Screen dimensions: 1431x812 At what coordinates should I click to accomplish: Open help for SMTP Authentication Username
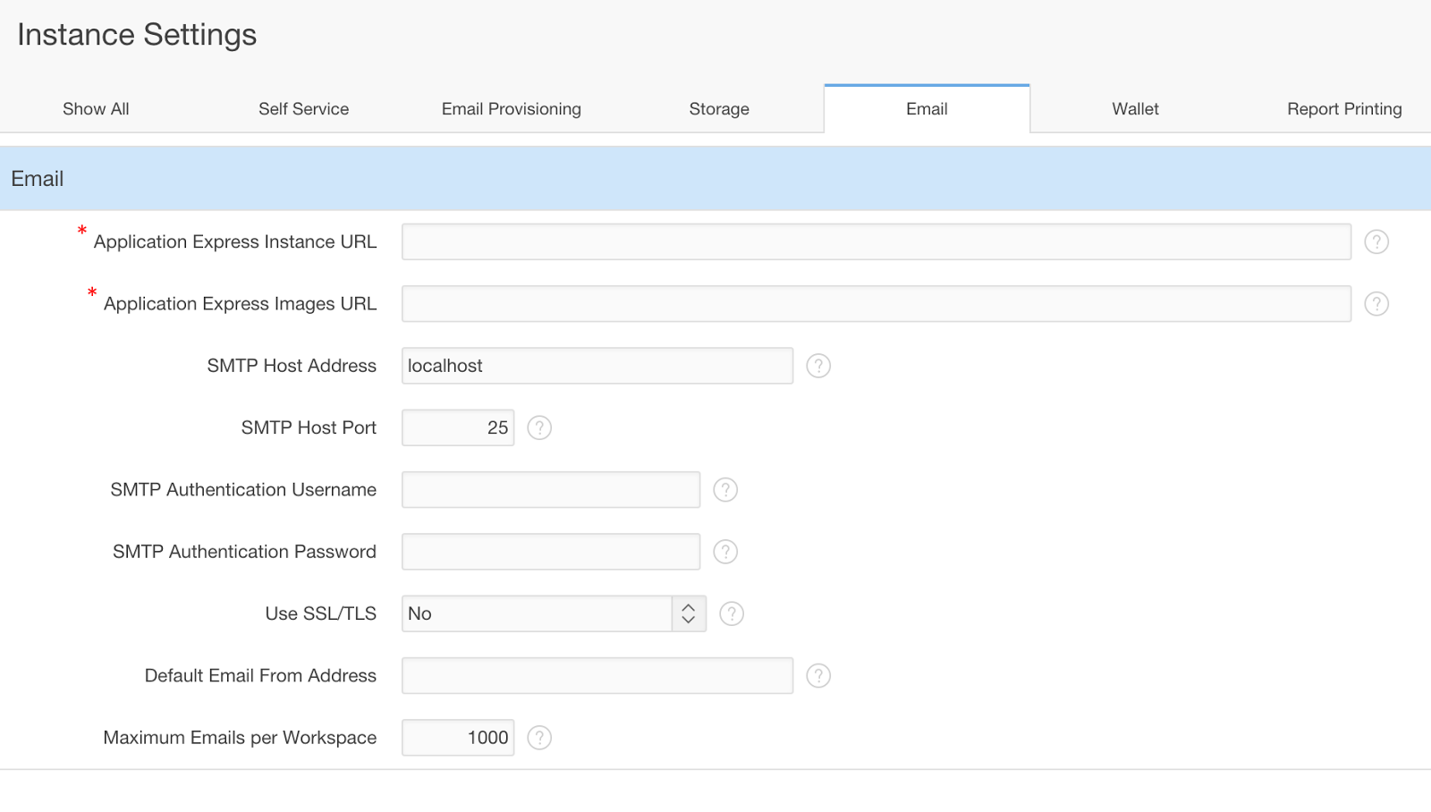click(x=725, y=489)
